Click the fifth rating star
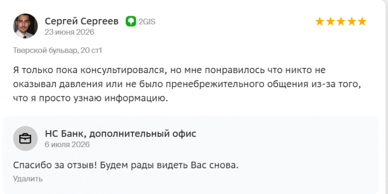Viewport: 388px width, 194px height. pyautogui.click(x=362, y=22)
